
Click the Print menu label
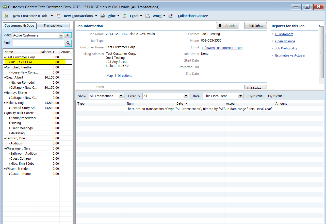(111, 16)
